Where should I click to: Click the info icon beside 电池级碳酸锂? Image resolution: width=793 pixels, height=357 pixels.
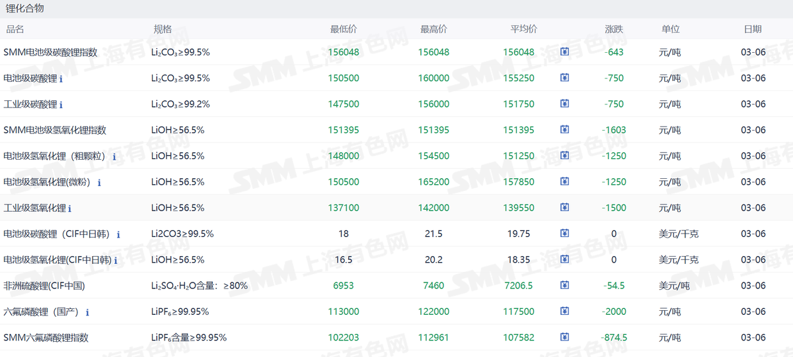61,79
